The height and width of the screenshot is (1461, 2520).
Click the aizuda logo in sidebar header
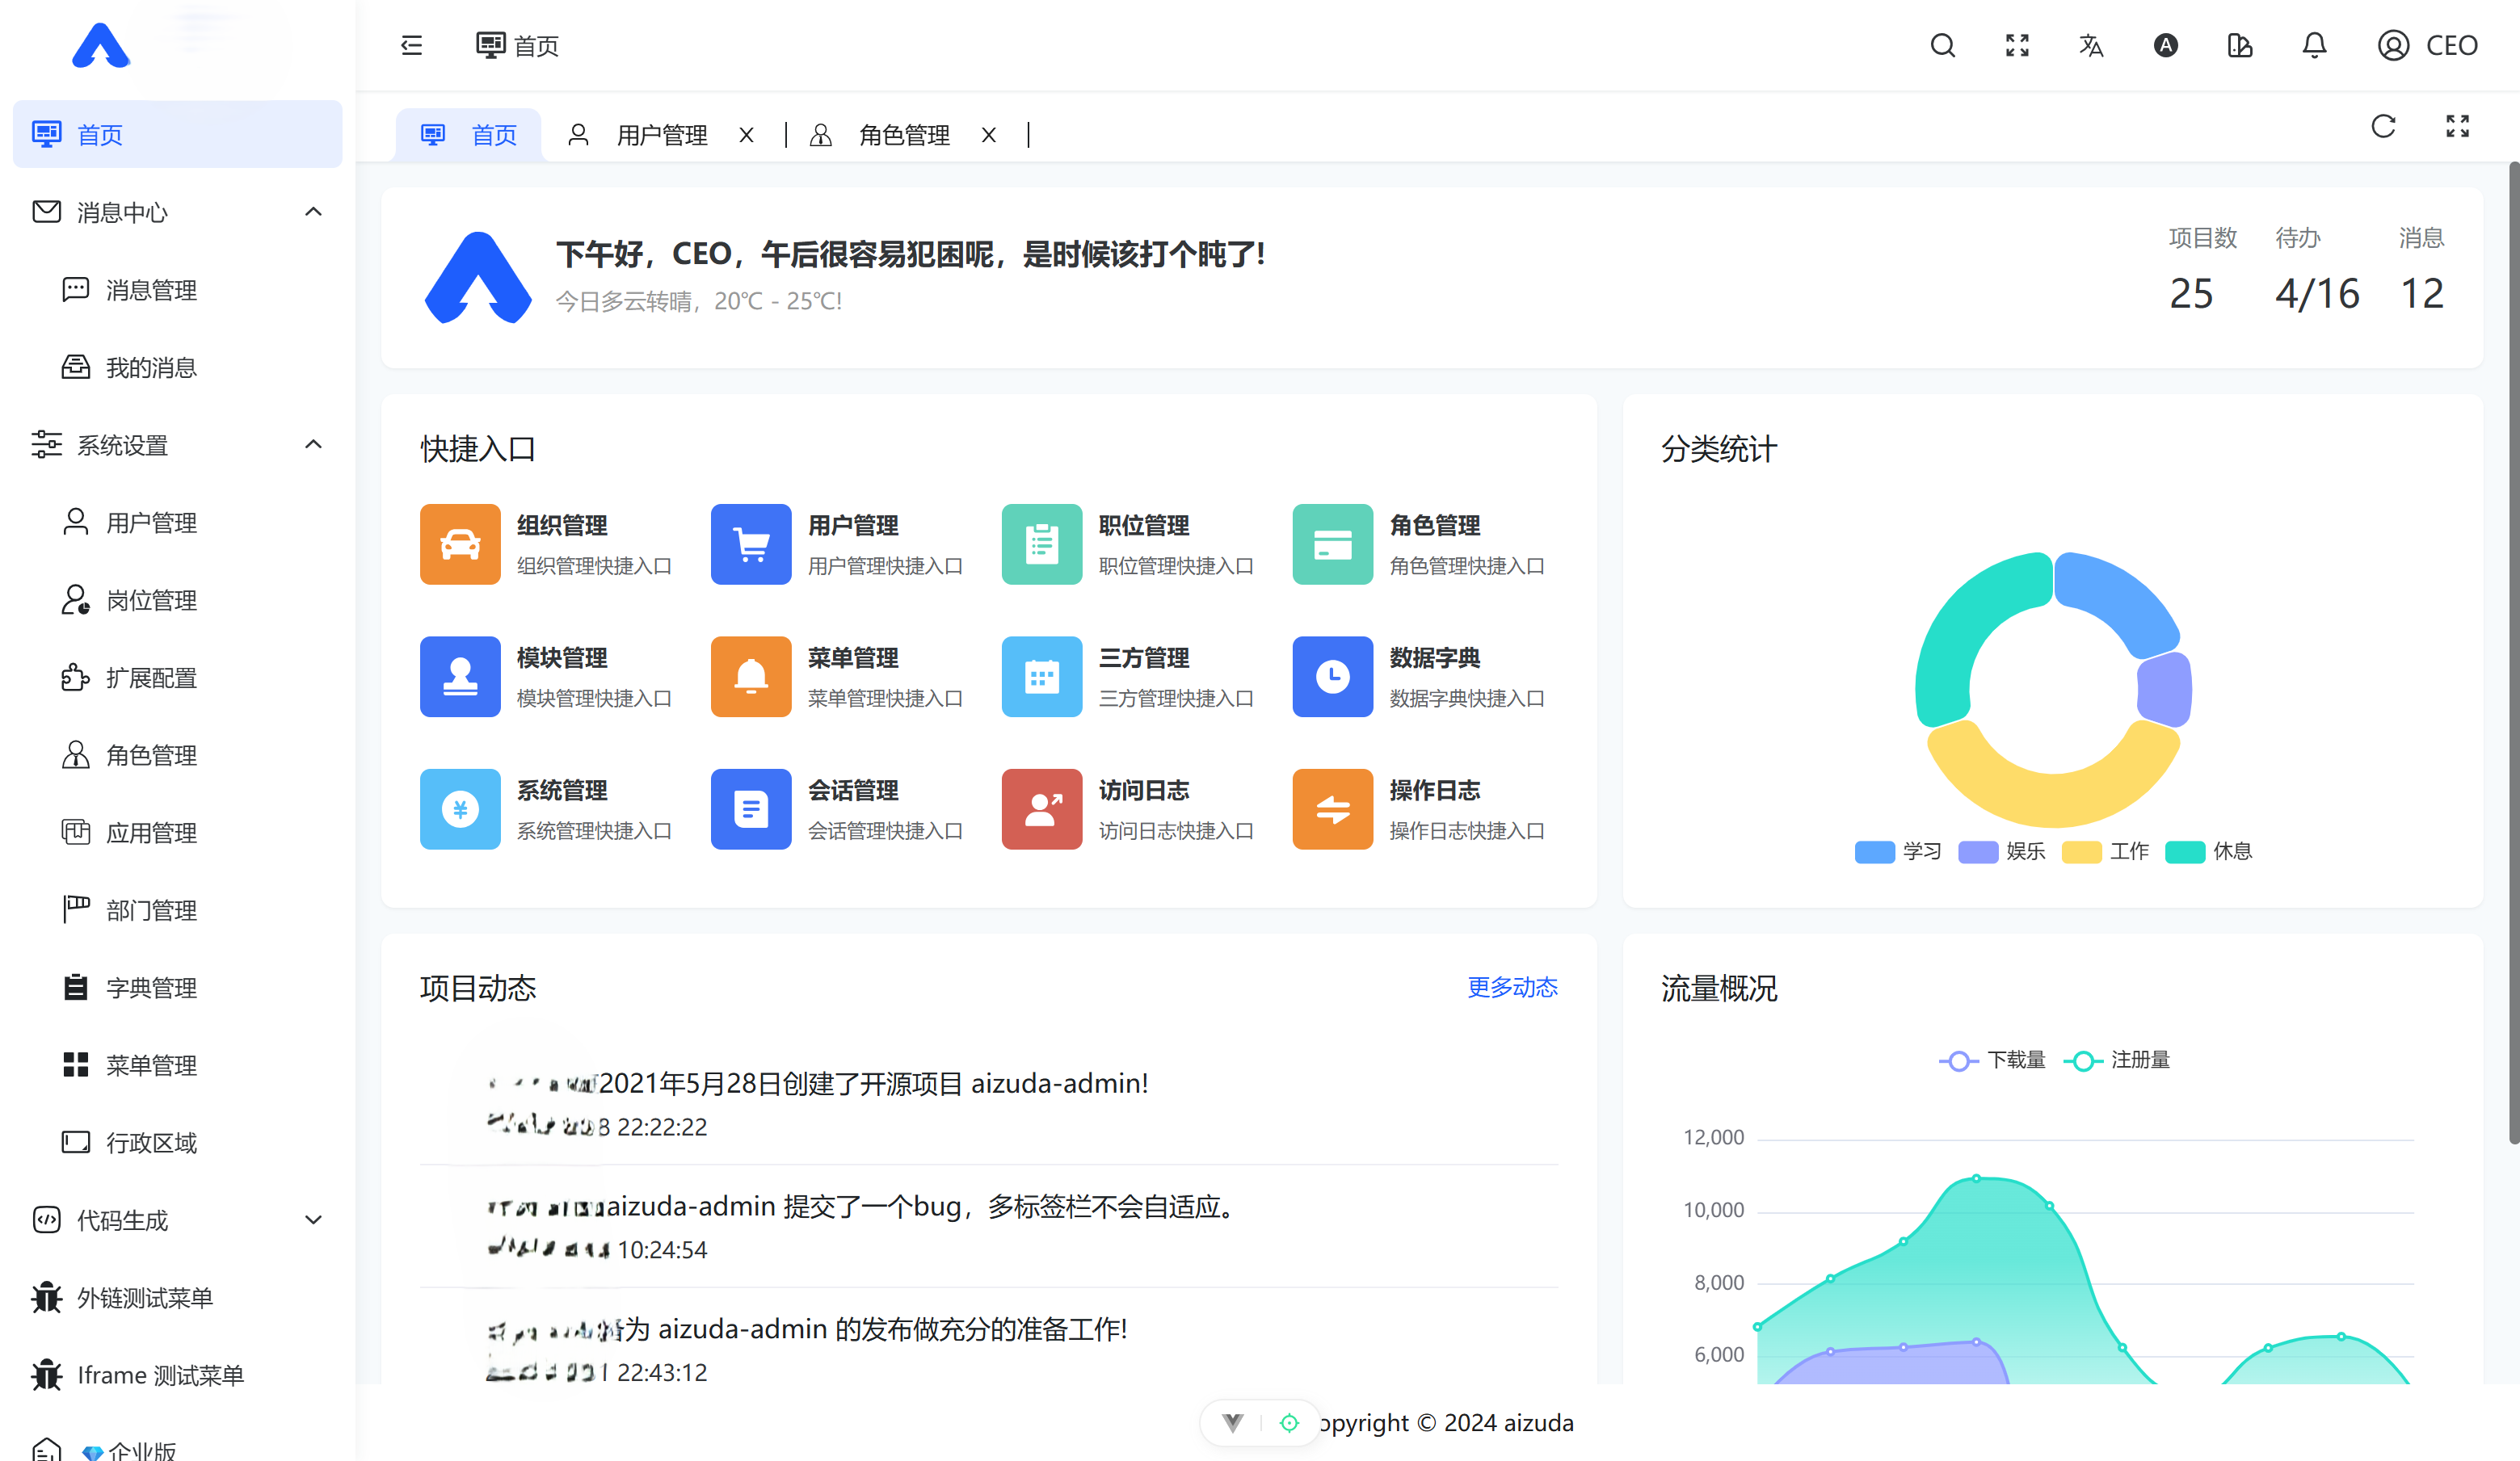[101, 46]
